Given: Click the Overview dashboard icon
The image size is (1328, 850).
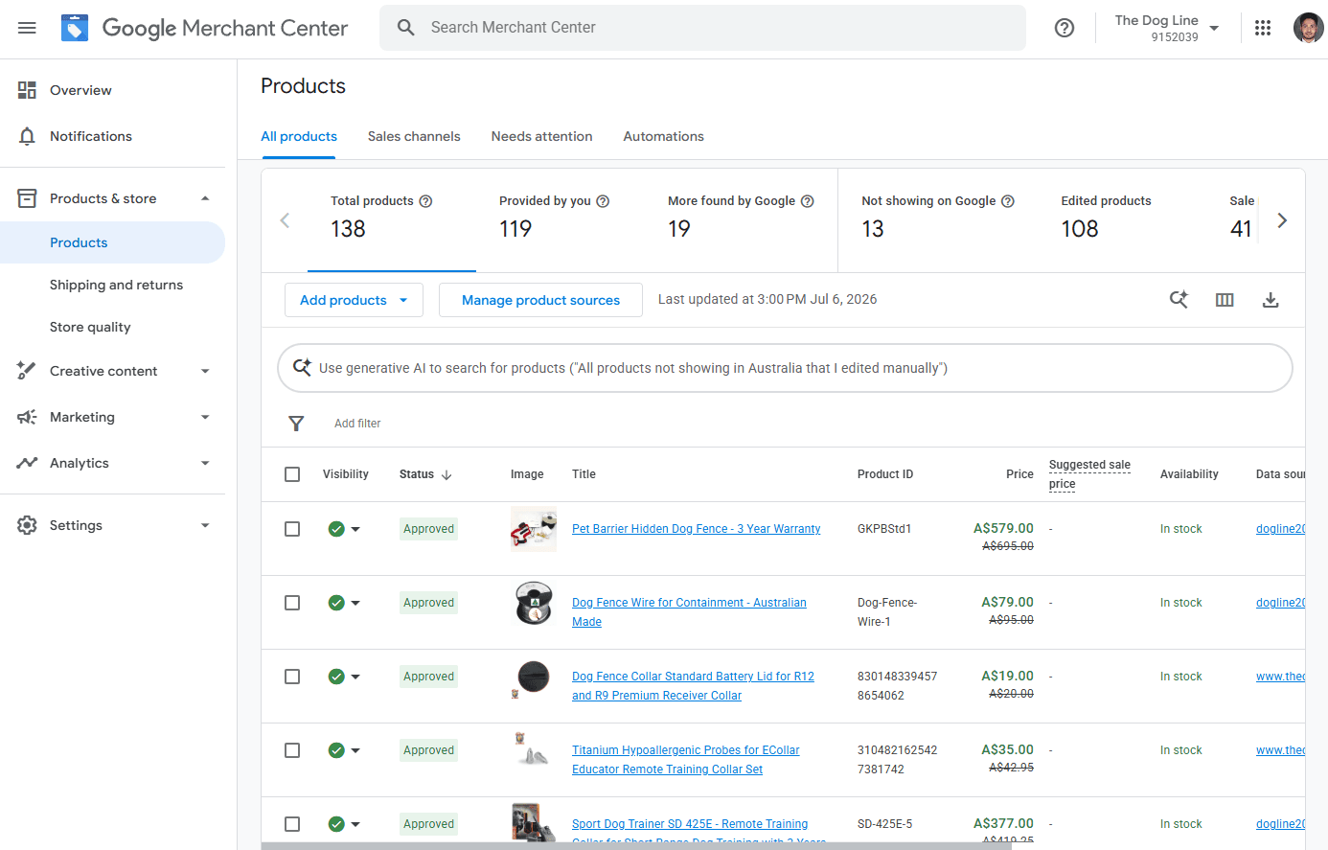Looking at the screenshot, I should tap(27, 90).
